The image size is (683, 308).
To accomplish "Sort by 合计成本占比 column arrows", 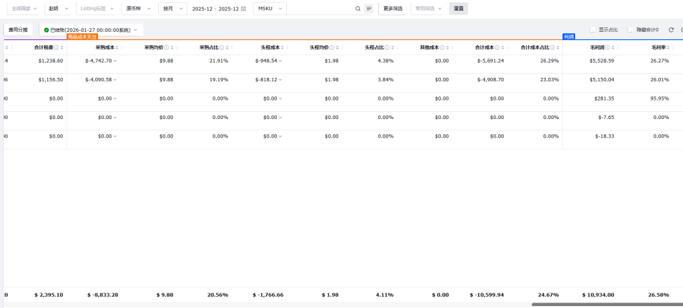I will pos(556,48).
